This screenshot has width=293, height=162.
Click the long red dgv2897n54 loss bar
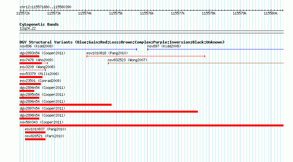pyautogui.click(x=109, y=112)
